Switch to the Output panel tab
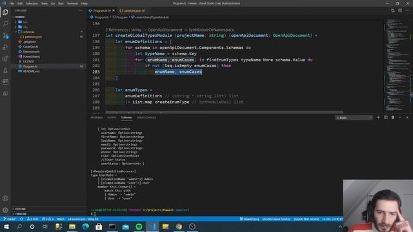This screenshot has width=413, height=232. 112,117
